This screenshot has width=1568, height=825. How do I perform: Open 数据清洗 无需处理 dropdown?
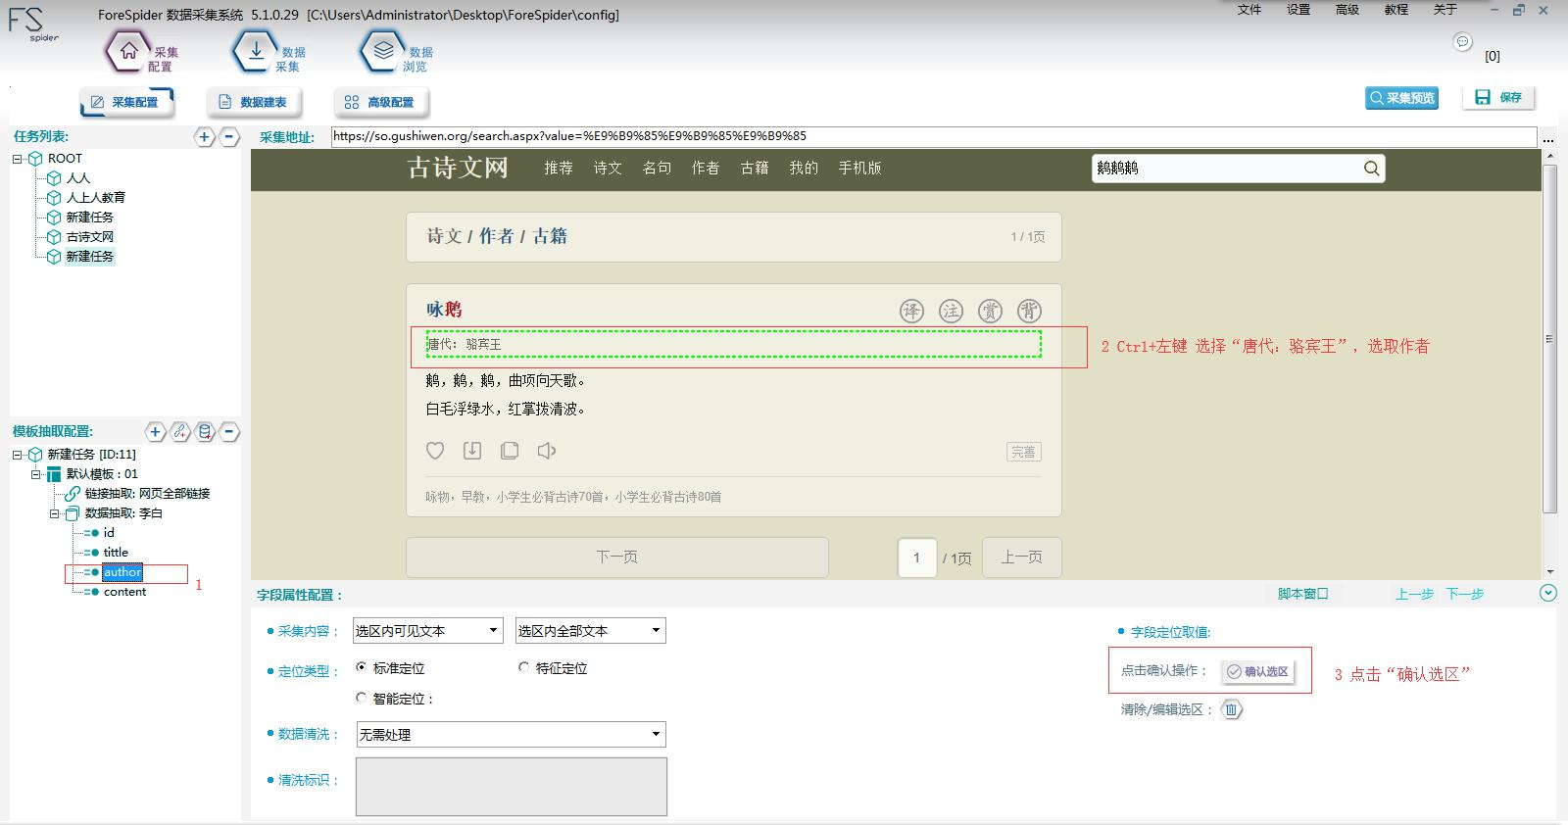click(511, 735)
